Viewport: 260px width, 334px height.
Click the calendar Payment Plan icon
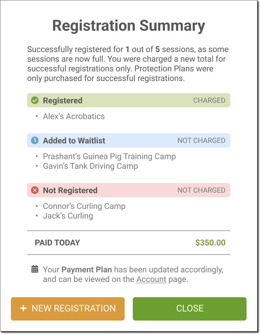(x=35, y=269)
